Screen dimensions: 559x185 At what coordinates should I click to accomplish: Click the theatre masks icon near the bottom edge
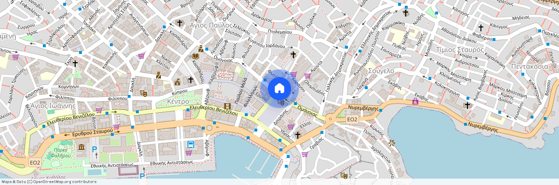(344, 175)
